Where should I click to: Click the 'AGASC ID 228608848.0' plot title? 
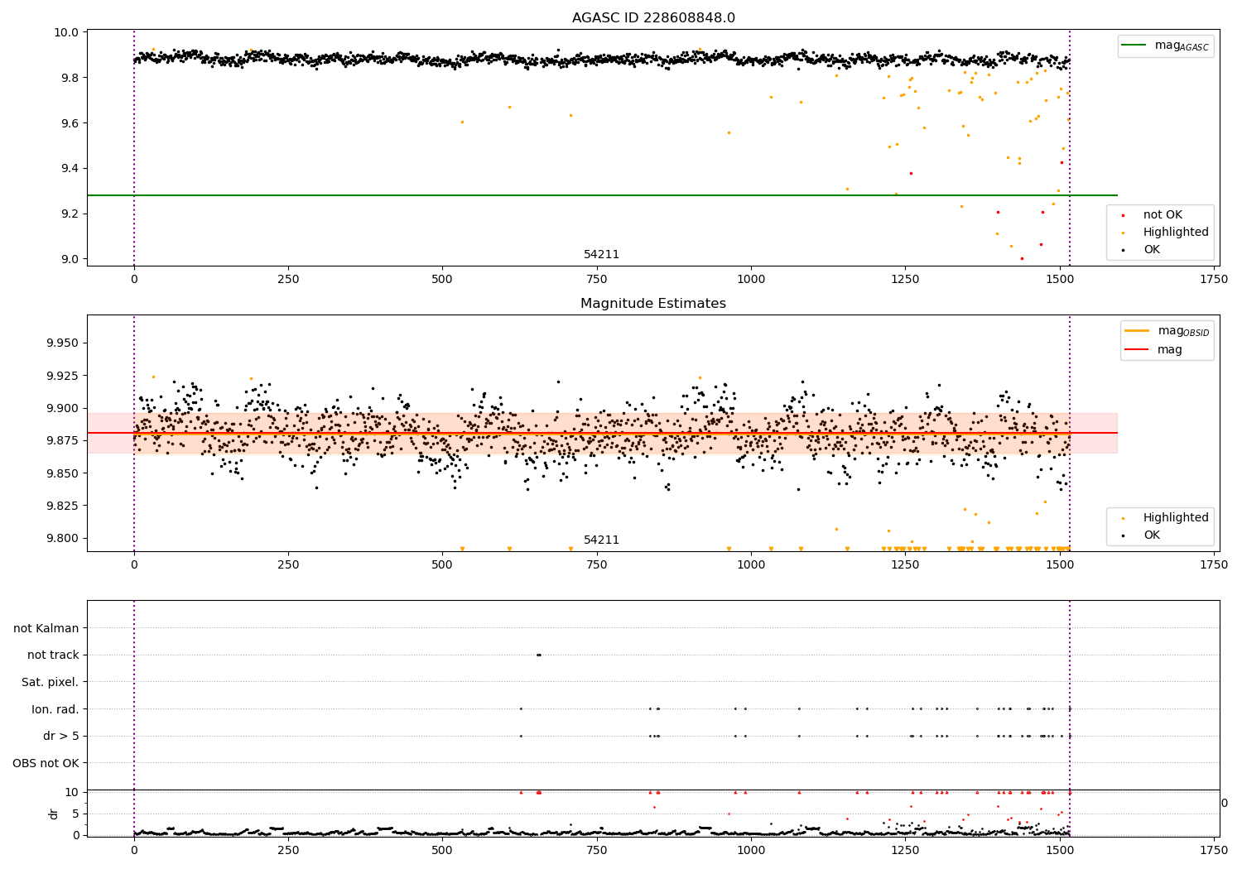click(653, 18)
